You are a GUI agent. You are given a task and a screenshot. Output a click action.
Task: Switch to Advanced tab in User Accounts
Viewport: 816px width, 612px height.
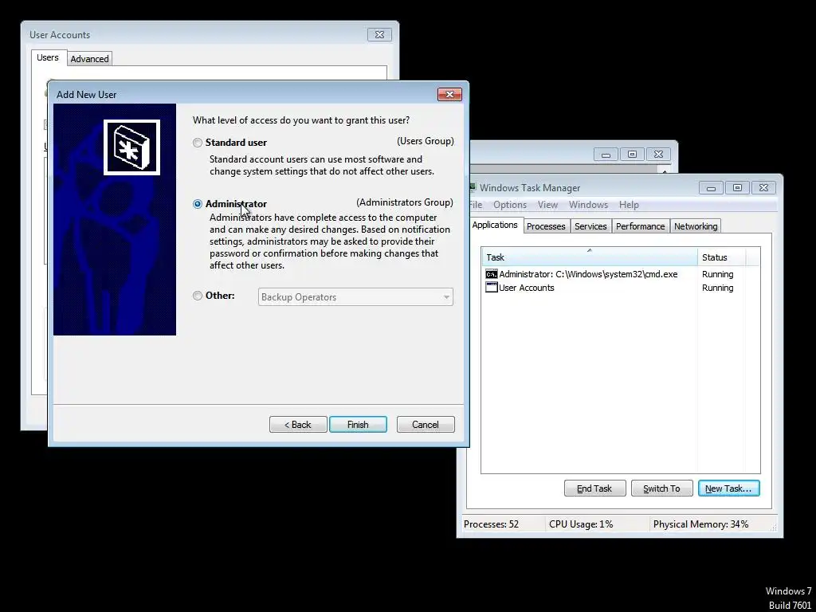click(89, 59)
